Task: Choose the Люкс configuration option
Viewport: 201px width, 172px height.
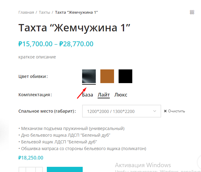Action: coord(121,95)
